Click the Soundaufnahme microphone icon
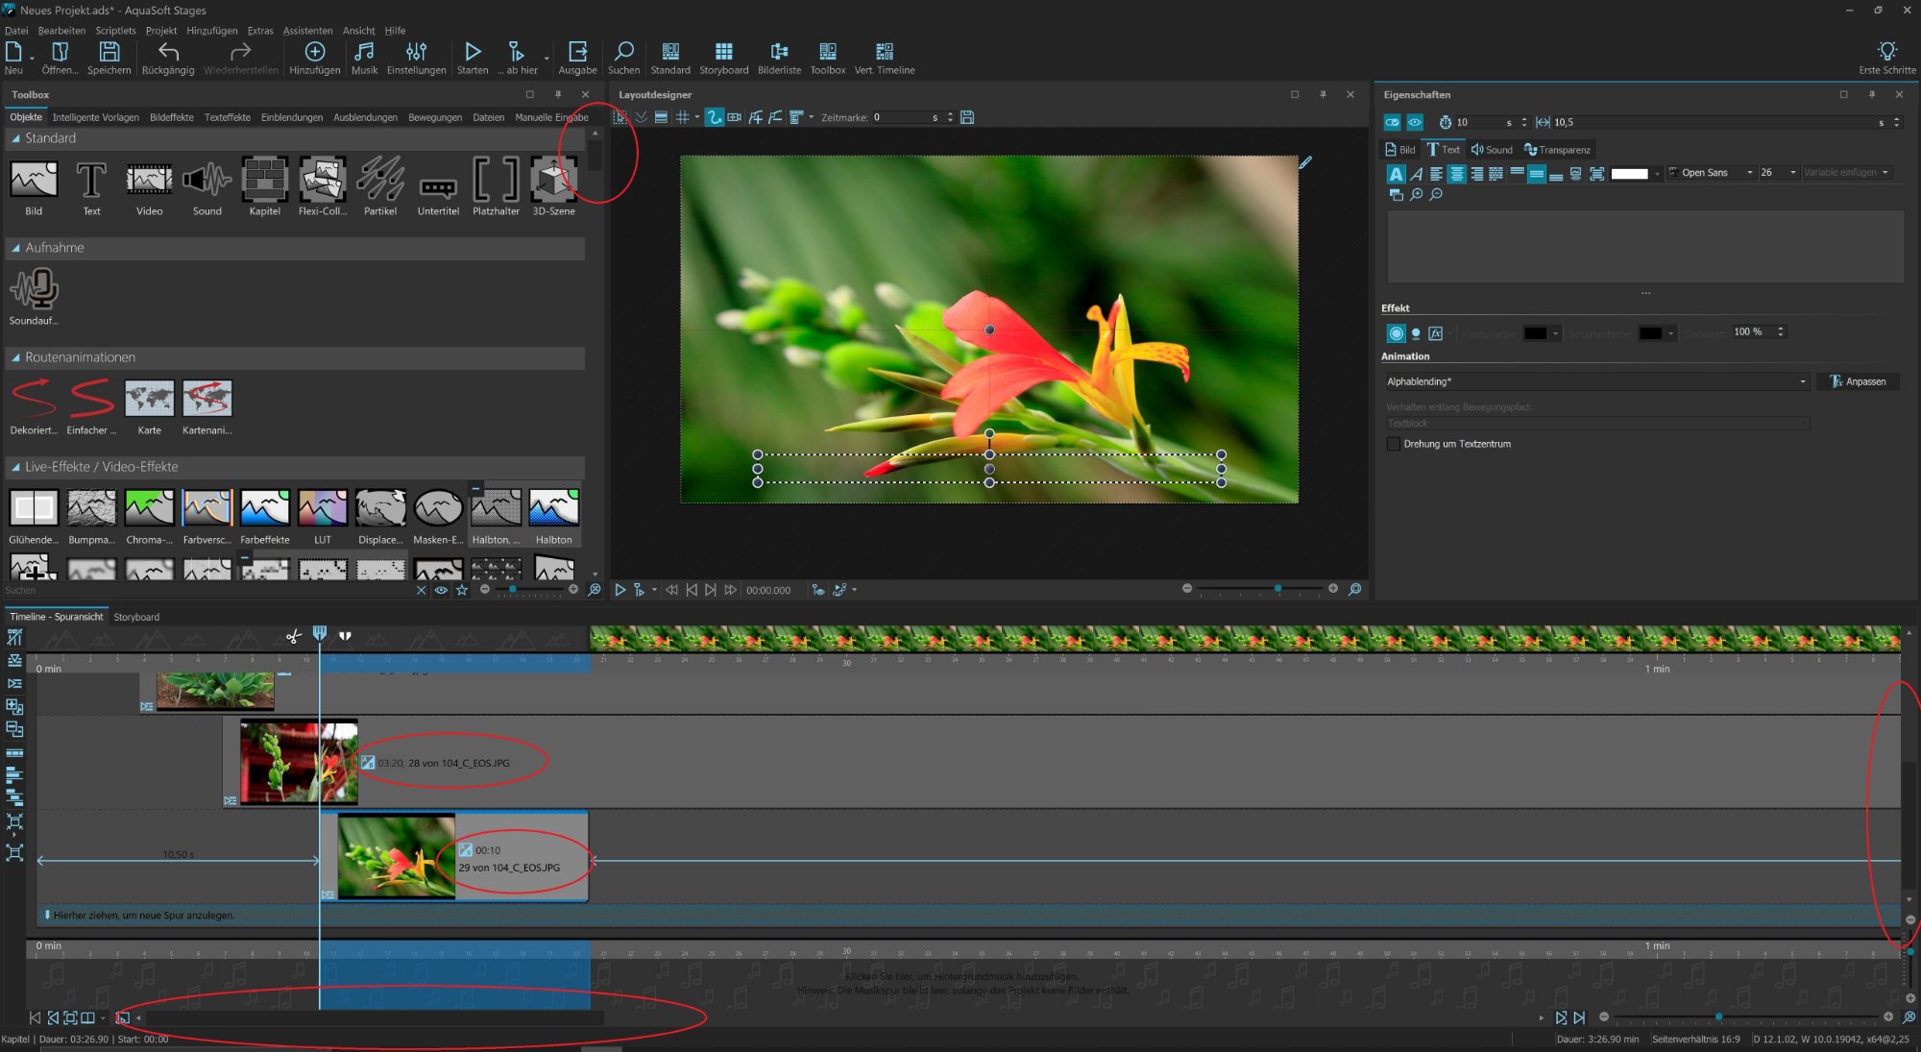 35,289
